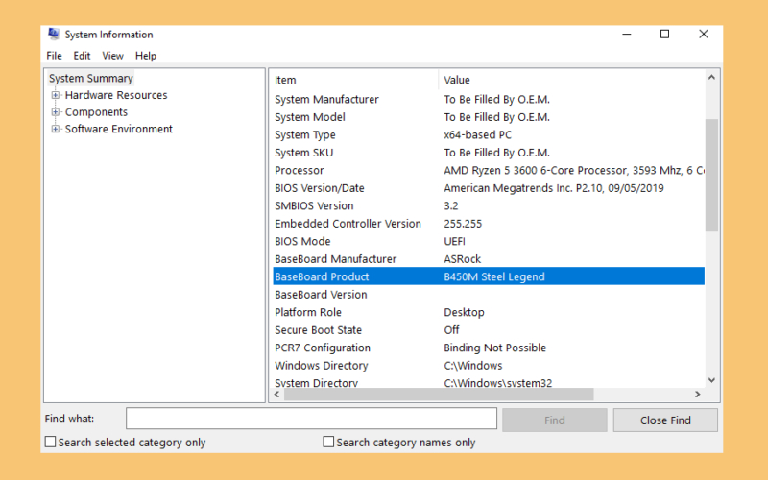
Task: Close the System Information window
Action: [x=704, y=35]
